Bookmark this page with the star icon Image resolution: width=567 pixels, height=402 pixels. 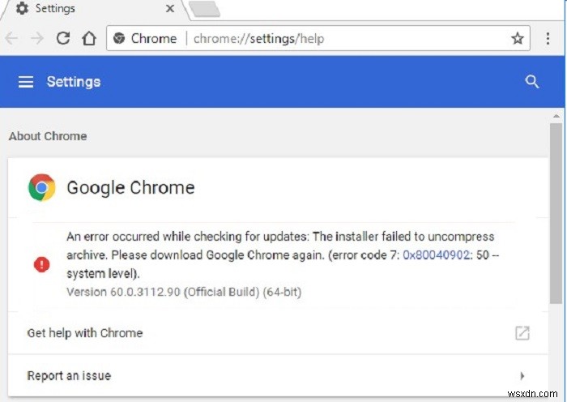pos(518,38)
